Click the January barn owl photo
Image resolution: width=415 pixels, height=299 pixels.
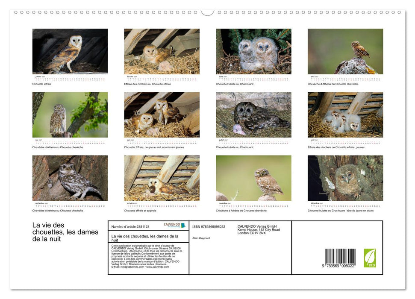pos(70,51)
